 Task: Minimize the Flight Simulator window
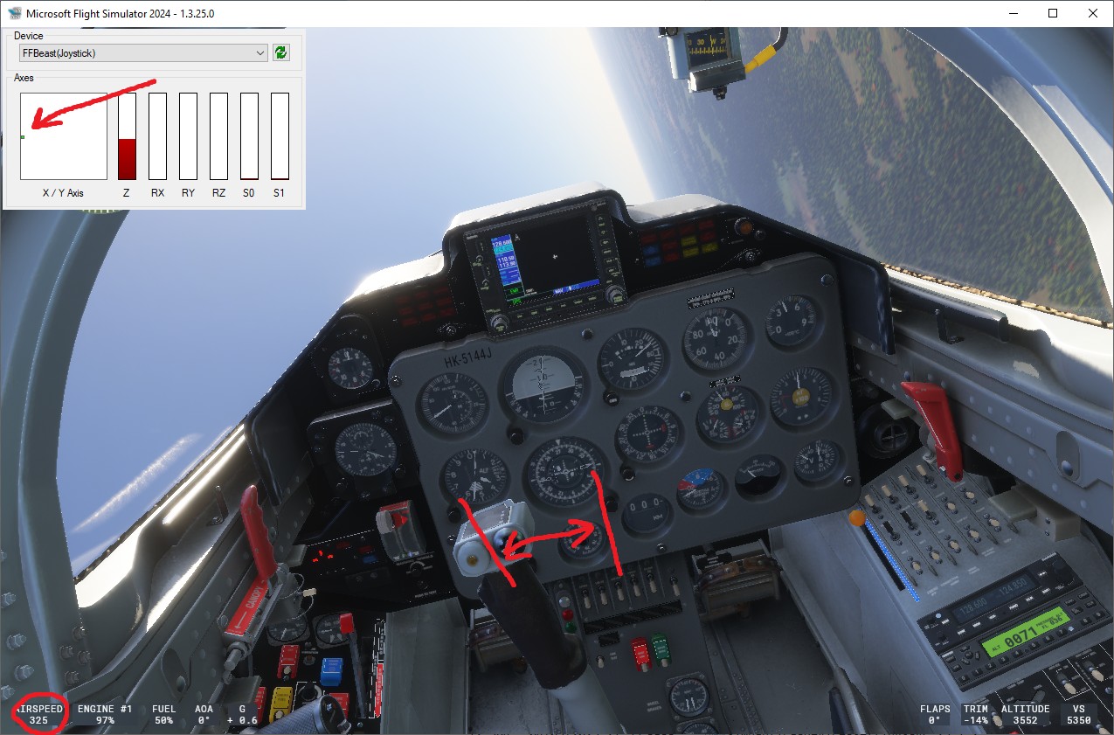click(x=1014, y=13)
